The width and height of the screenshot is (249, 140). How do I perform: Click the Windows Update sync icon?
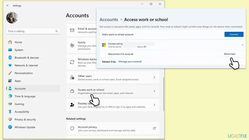tap(10, 127)
